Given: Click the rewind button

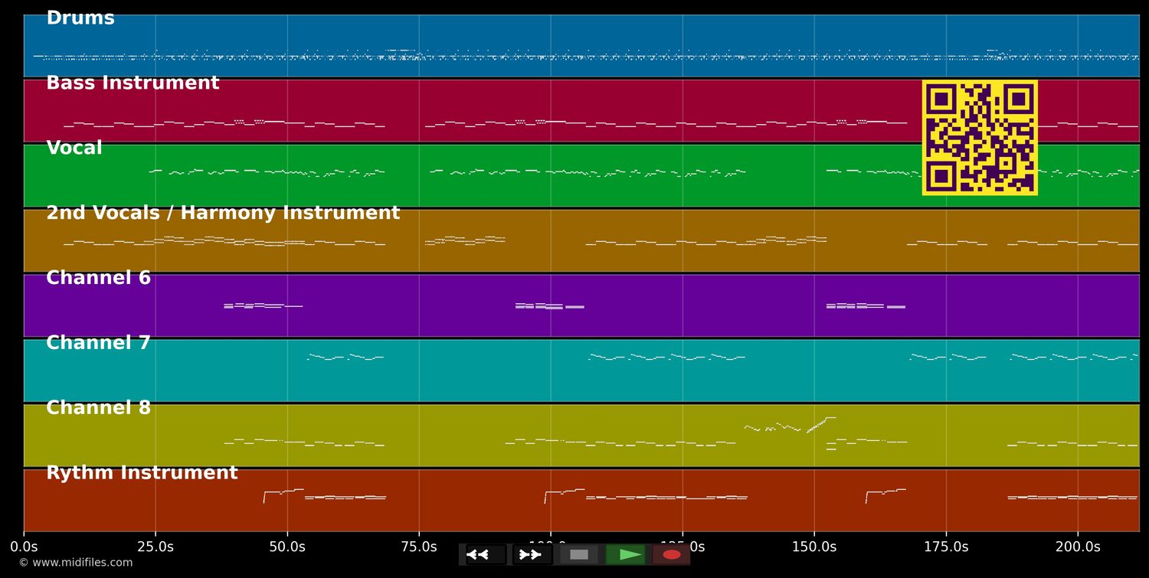Looking at the screenshot, I should 485,554.
